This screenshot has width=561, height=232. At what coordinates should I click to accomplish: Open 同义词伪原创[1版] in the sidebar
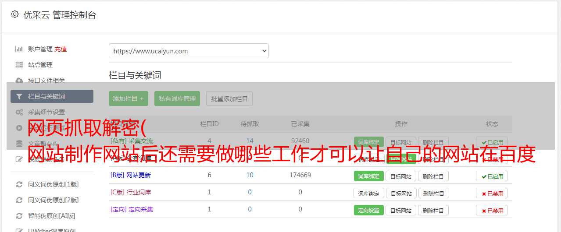point(54,184)
